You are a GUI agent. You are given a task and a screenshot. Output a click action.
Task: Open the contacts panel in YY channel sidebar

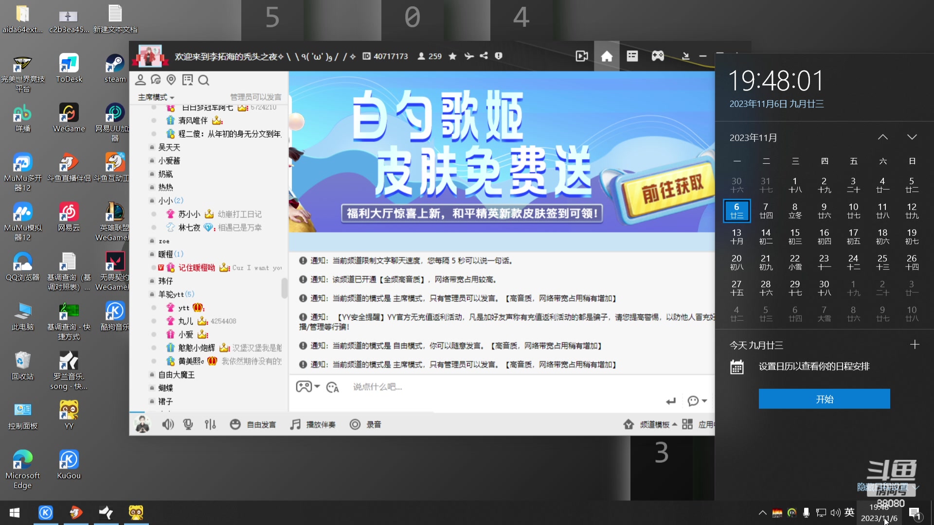tap(141, 80)
